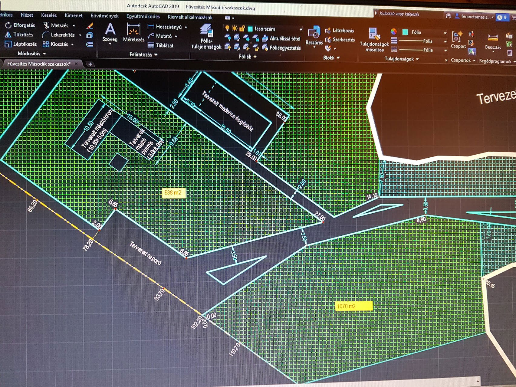This screenshot has height=387, width=516.
Task: Open the linetype Fólia dropdown
Action: click(445, 50)
